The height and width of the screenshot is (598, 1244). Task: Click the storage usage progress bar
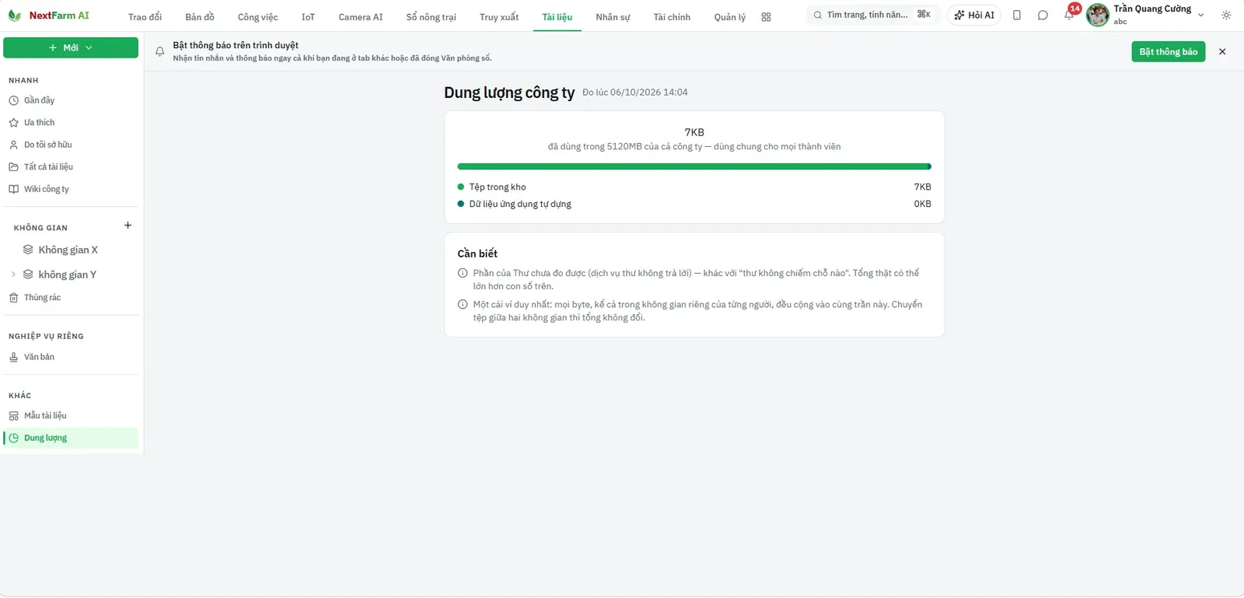(x=694, y=166)
